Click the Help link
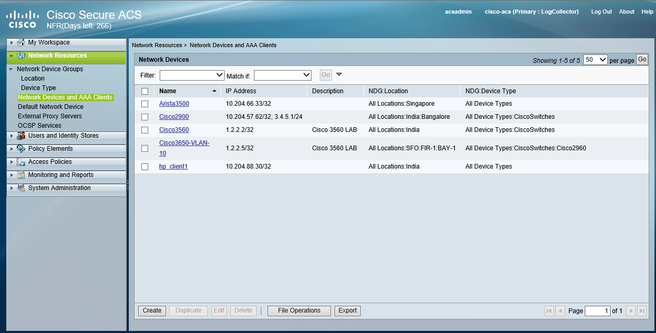Viewport: 656px width, 333px height. click(647, 12)
